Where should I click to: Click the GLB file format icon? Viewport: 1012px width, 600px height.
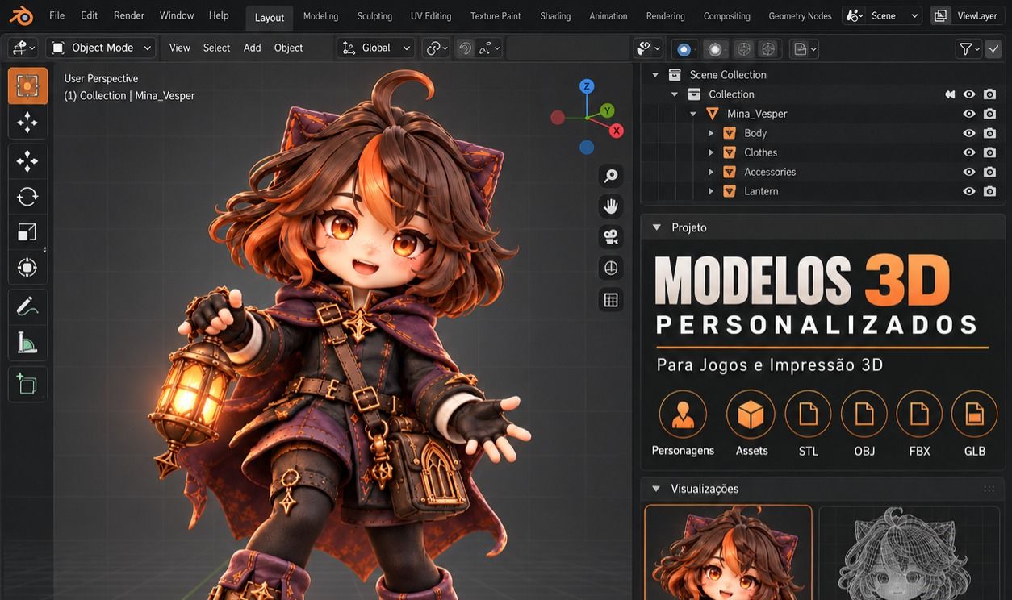point(975,415)
